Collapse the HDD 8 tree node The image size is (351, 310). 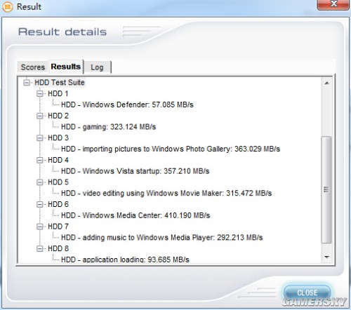point(40,248)
